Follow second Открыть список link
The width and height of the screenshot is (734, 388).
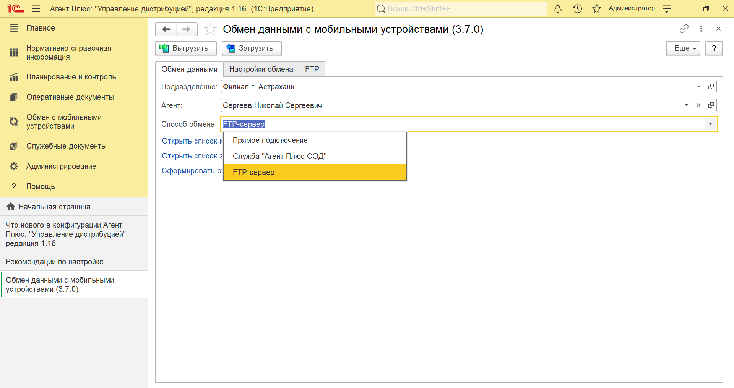[x=192, y=156]
